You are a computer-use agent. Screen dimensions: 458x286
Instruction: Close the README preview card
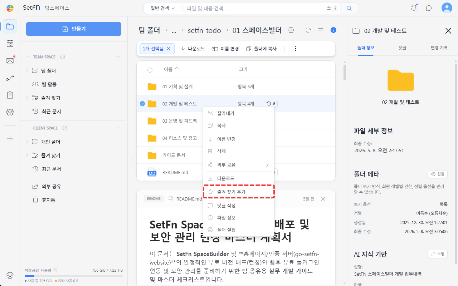(323, 199)
